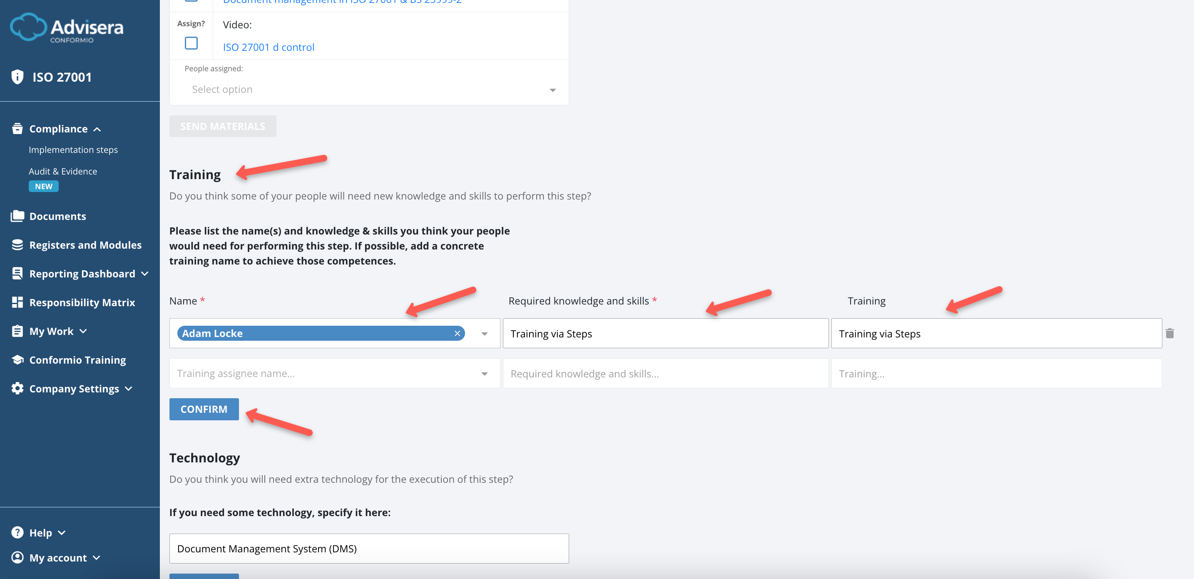
Task: Click the empty Required knowledge and skills field
Action: pyautogui.click(x=665, y=374)
